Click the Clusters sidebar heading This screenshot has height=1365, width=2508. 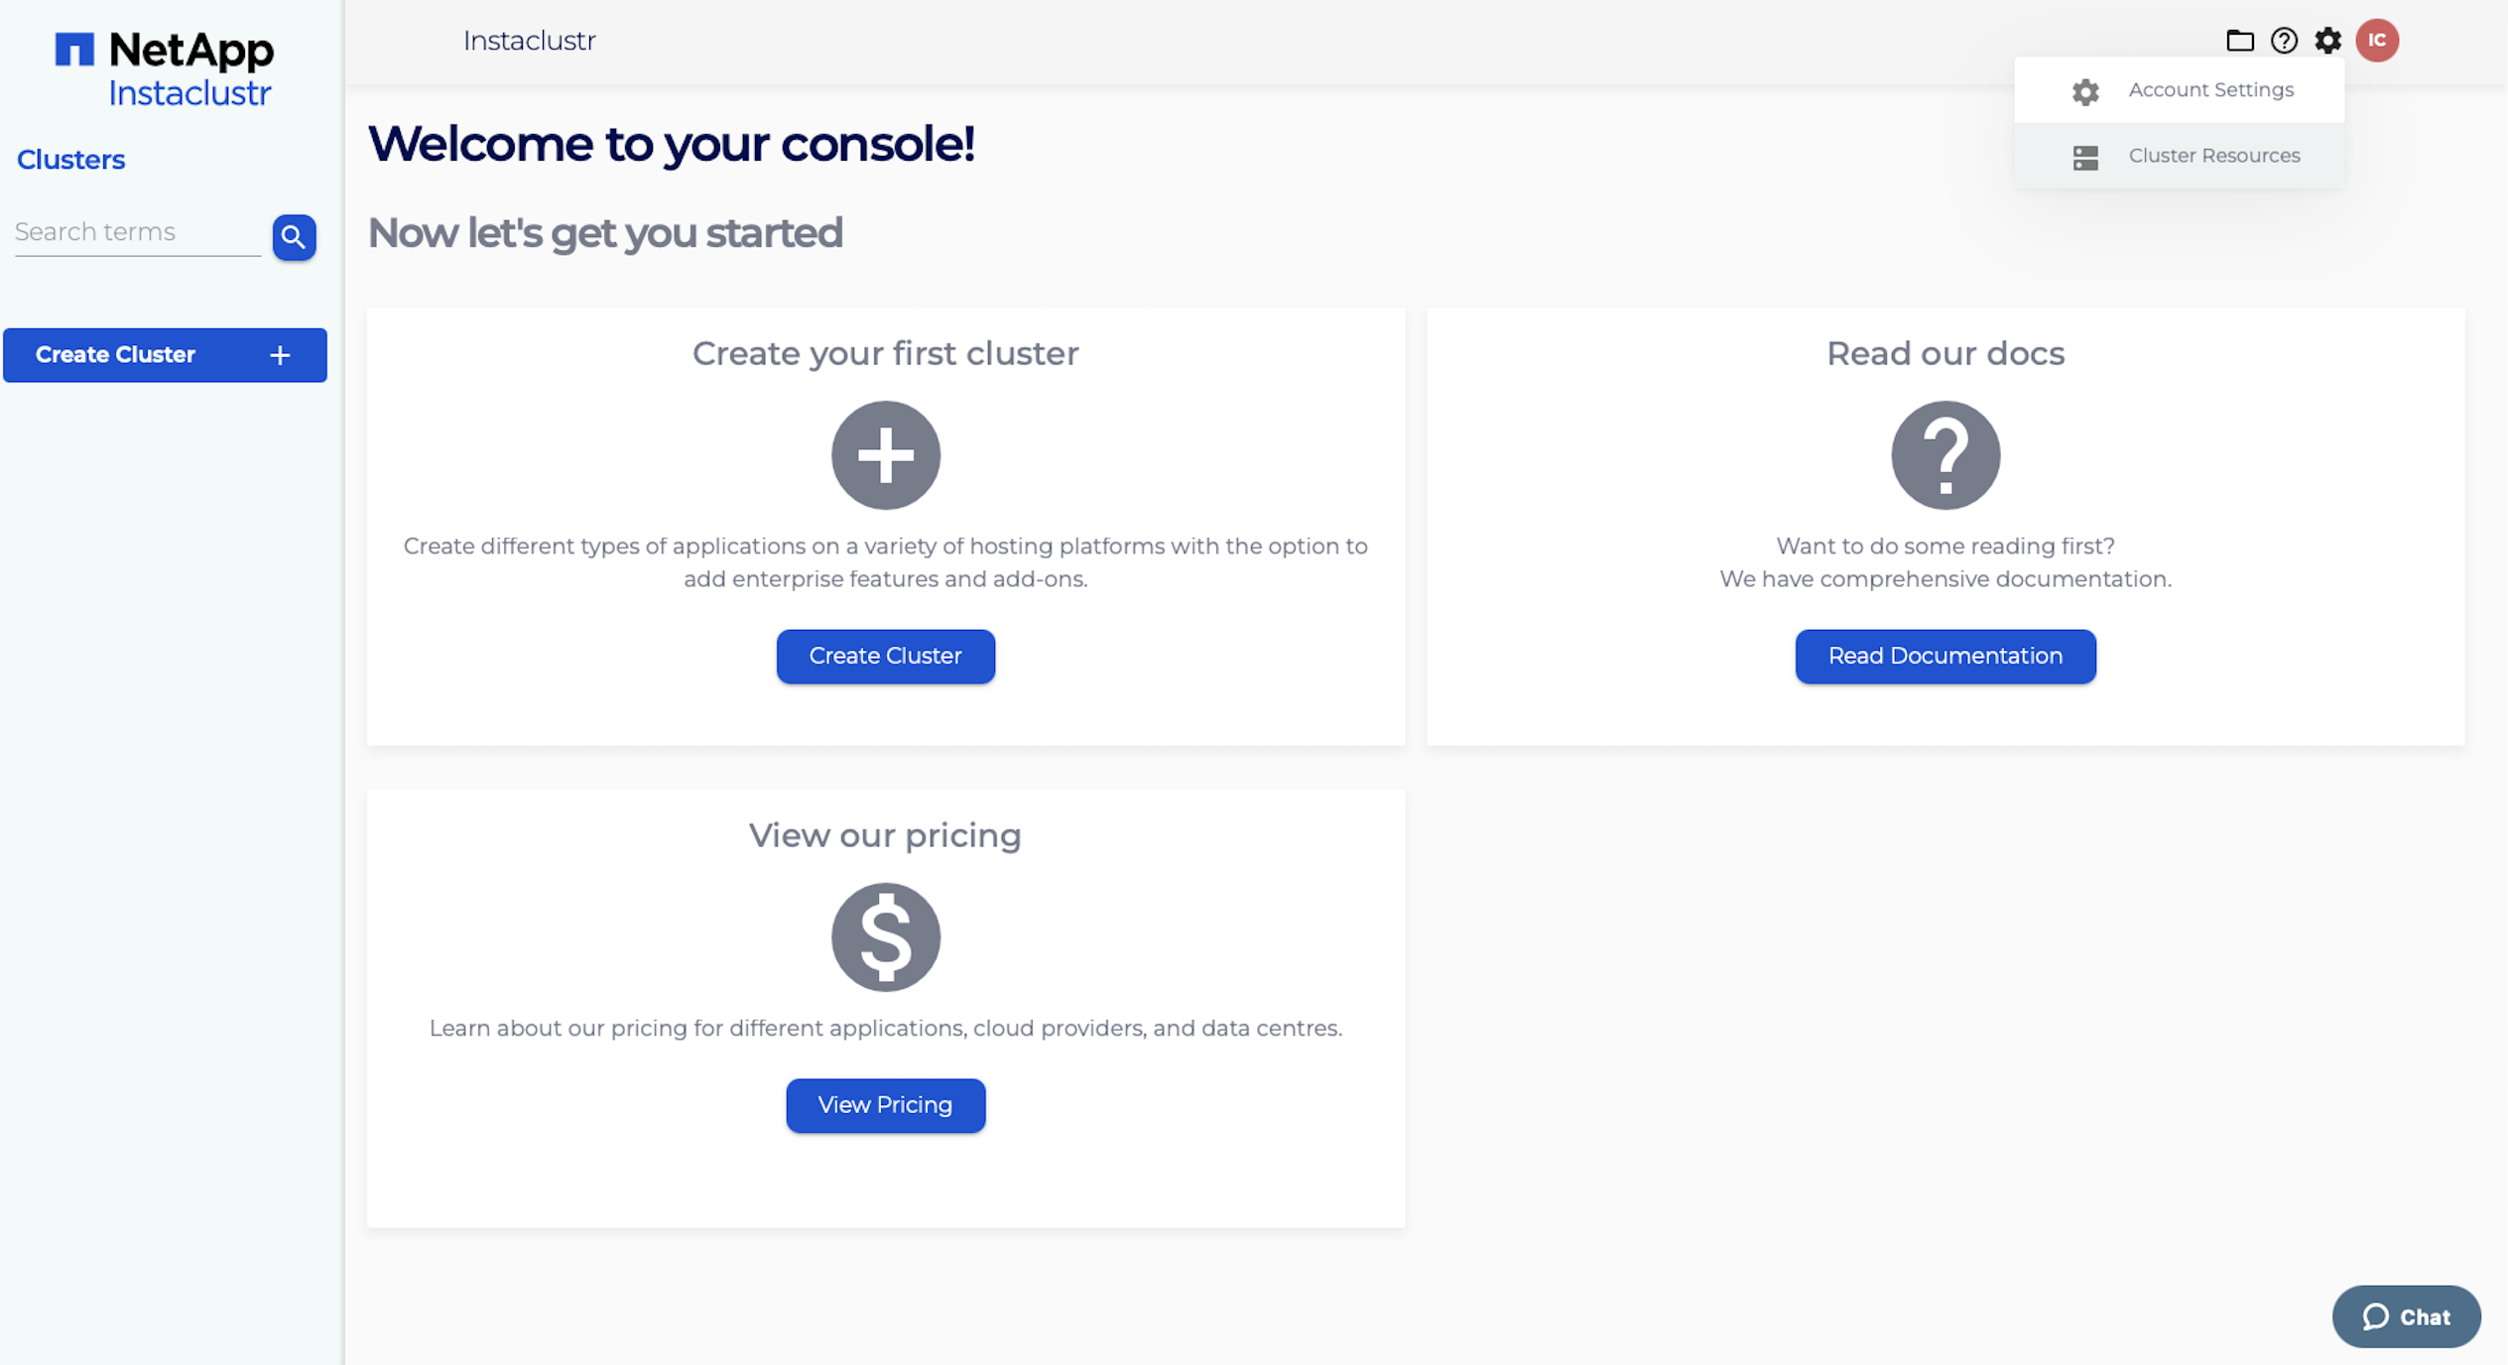(71, 160)
